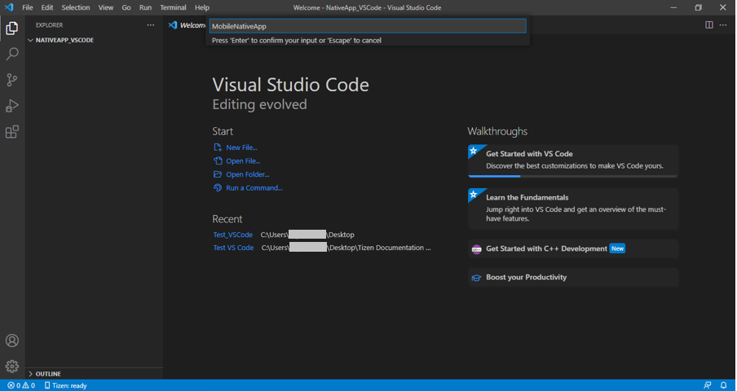Open the Extensions view icon
Screen dimensions: 737x391
[12, 132]
